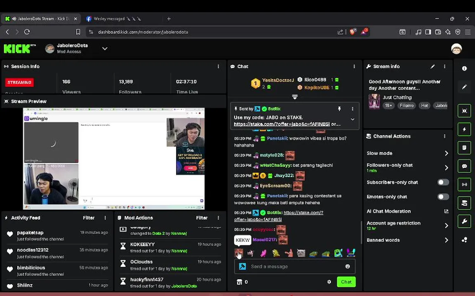Viewport: 475px width, 296px height.
Task: Select the Filipino tag
Action: coord(407,105)
